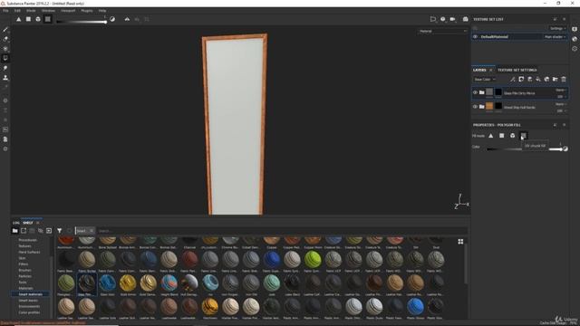
Task: Select the Paint brush tool
Action: click(5, 29)
